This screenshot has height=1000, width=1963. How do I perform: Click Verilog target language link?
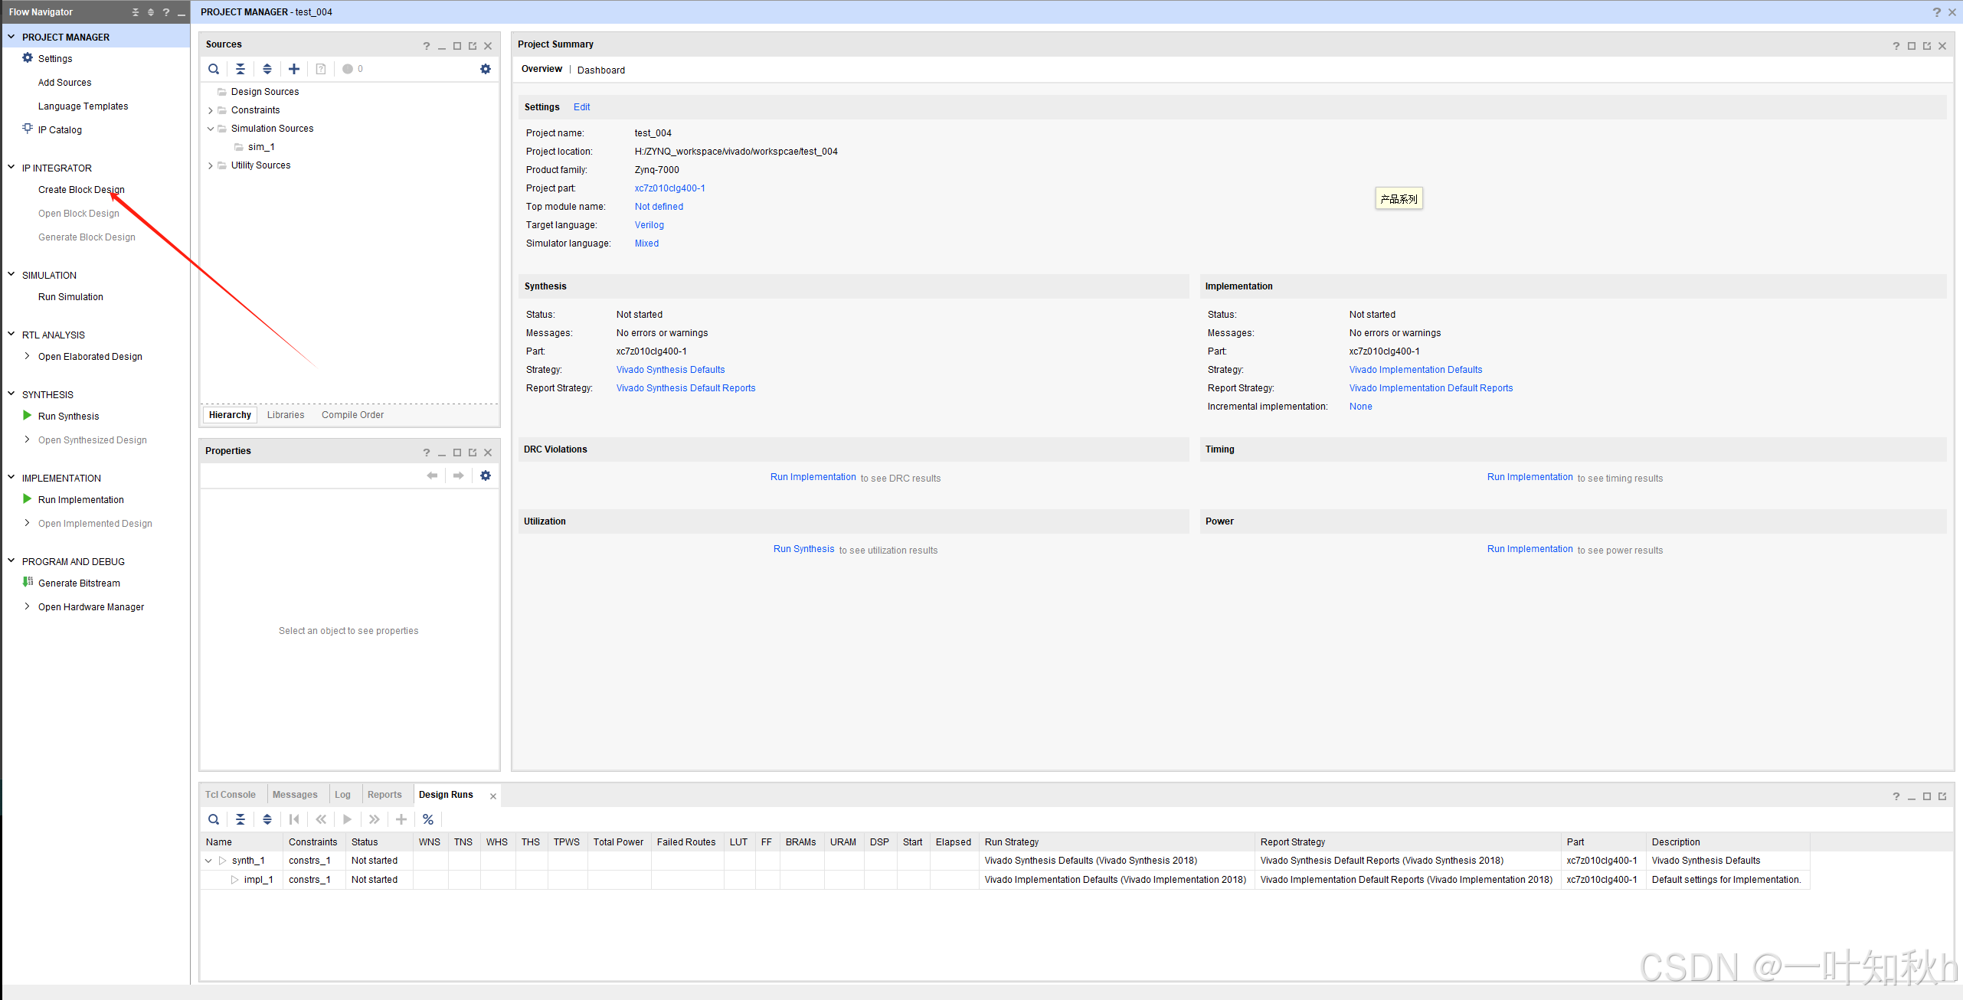649,225
